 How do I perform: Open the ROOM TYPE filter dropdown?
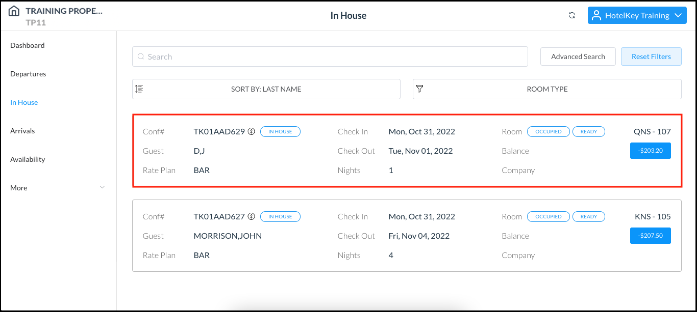pyautogui.click(x=547, y=89)
